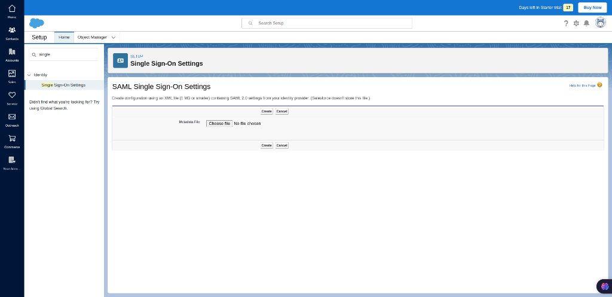
Task: Focus the Quick Find box containing 'single'
Action: (x=63, y=54)
